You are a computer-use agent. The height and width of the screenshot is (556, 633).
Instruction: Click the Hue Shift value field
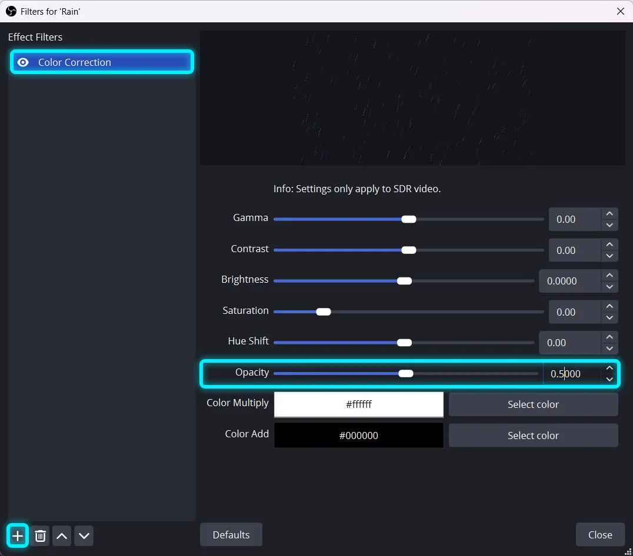pos(571,343)
